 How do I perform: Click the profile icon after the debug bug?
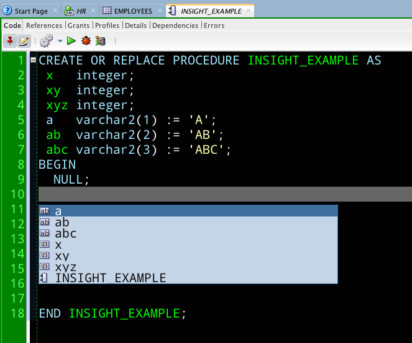(x=100, y=41)
